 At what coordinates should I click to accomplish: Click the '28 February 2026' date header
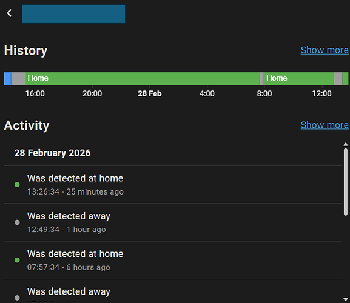pyautogui.click(x=52, y=153)
